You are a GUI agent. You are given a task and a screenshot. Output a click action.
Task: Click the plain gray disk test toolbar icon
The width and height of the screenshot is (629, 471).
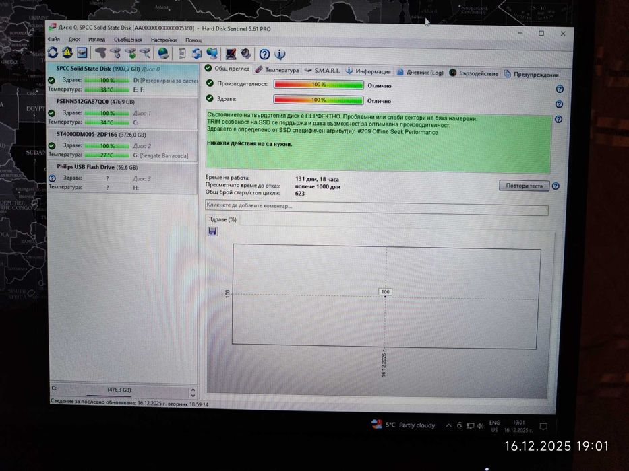(100, 53)
